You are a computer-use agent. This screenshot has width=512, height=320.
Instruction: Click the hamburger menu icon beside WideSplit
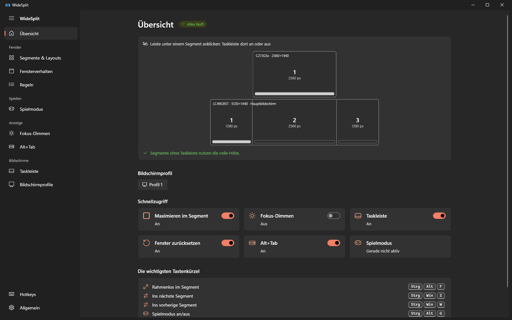12,18
